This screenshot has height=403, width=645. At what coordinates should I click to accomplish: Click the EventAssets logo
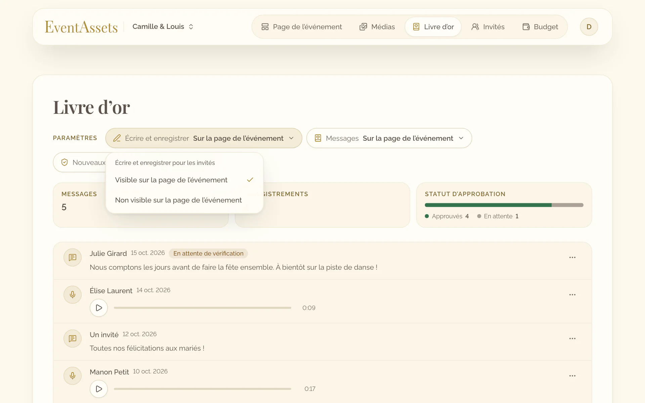[81, 27]
